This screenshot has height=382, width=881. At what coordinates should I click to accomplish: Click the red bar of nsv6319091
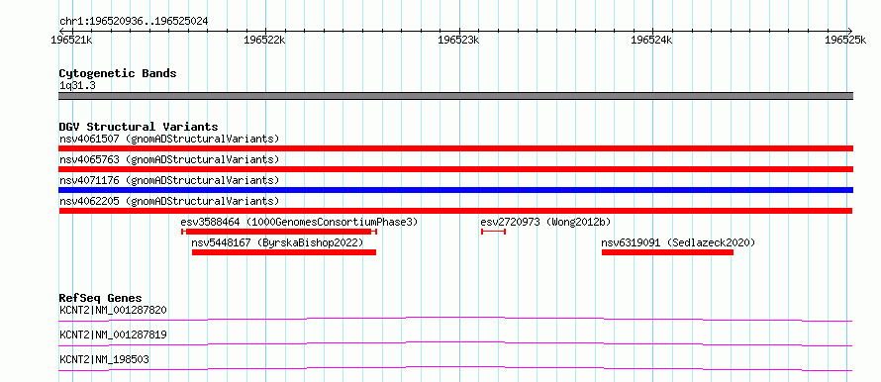[x=667, y=252]
